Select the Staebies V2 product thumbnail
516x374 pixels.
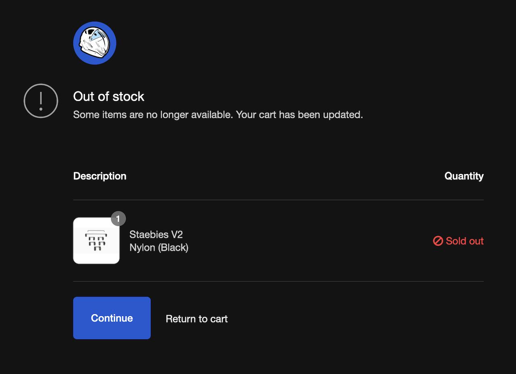coord(96,241)
